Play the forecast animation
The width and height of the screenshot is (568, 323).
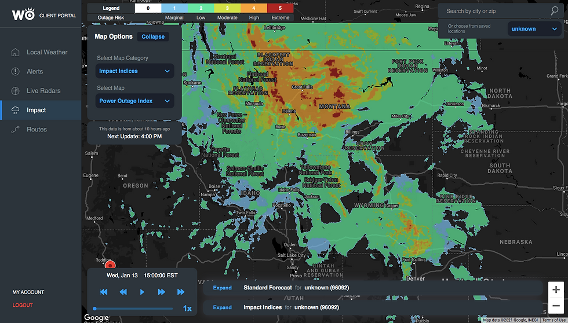[x=142, y=292]
